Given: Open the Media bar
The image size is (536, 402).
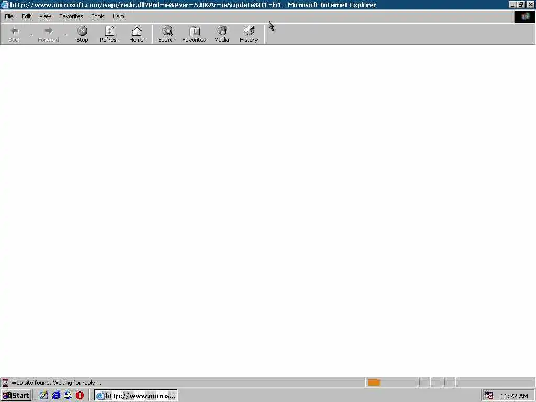Looking at the screenshot, I should point(221,34).
